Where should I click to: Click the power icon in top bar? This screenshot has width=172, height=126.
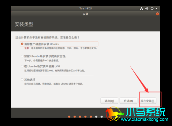pos(152,8)
